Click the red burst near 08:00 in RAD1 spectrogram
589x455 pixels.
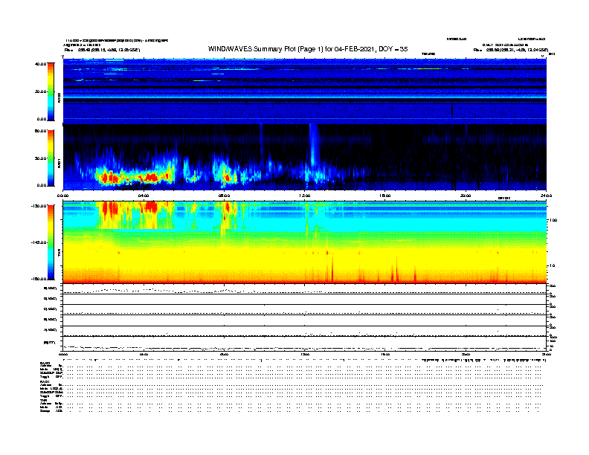[227, 177]
